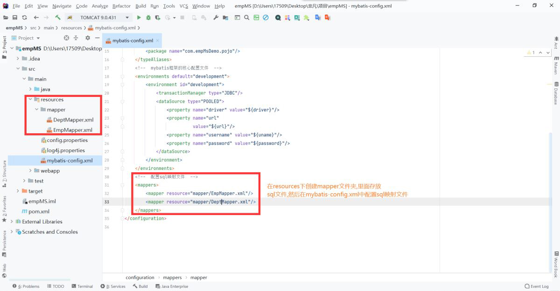Image resolution: width=560 pixels, height=291 pixels.
Task: Click the Search Everywhere magnifier icon
Action: click(x=246, y=18)
